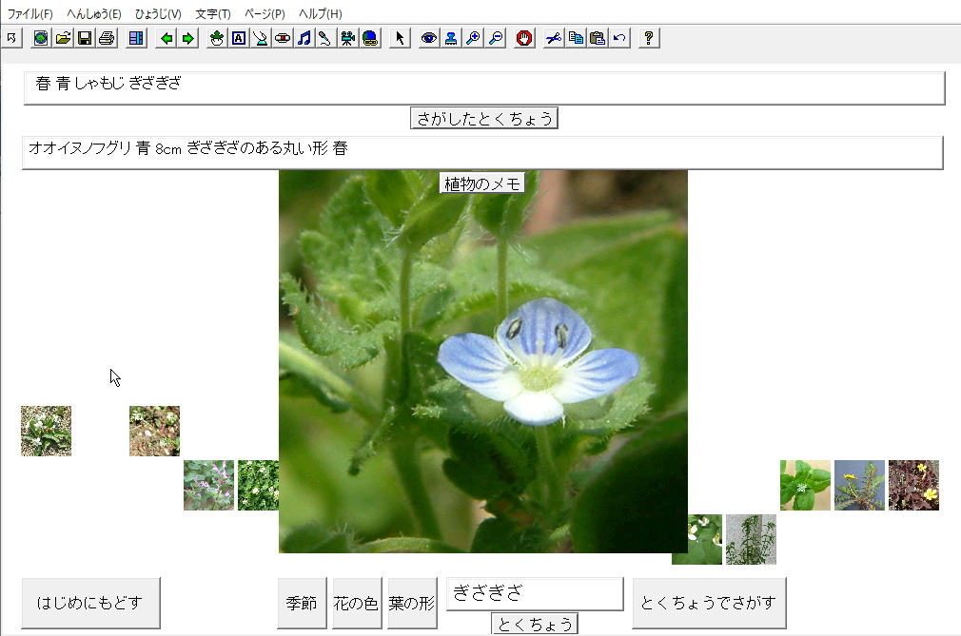
Task: Click the music note sound icon
Action: coord(304,39)
